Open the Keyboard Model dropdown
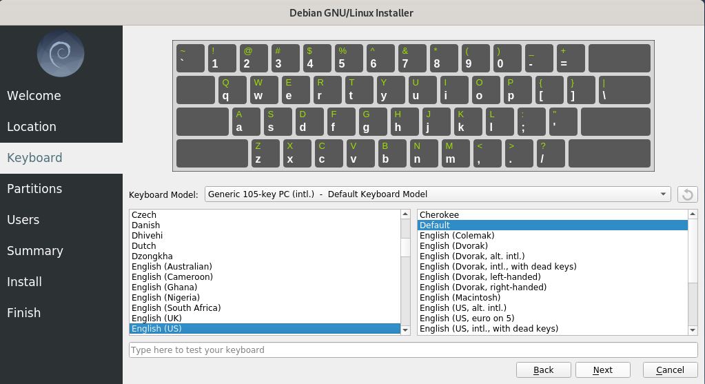The image size is (705, 384). (438, 194)
